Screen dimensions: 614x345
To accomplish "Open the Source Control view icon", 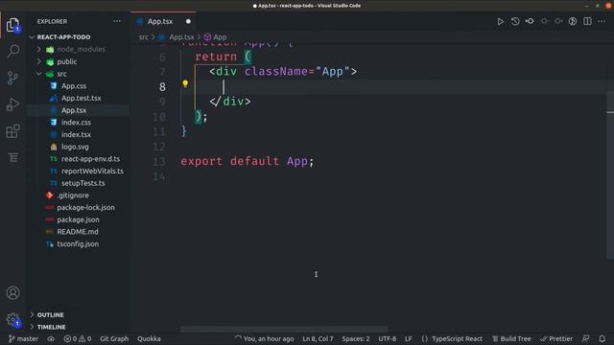I will pos(12,78).
